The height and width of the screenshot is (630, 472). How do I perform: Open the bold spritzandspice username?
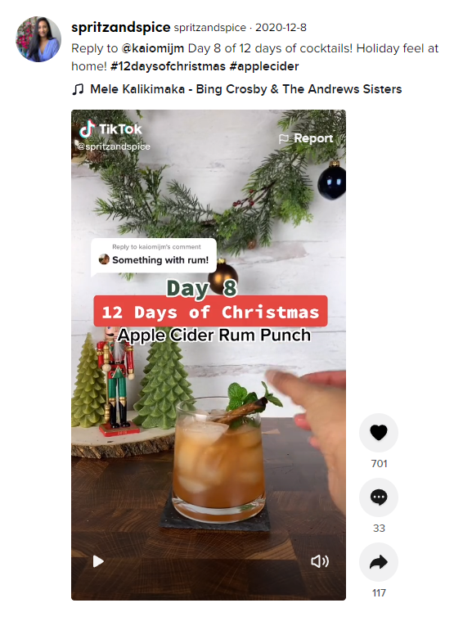[x=121, y=27]
